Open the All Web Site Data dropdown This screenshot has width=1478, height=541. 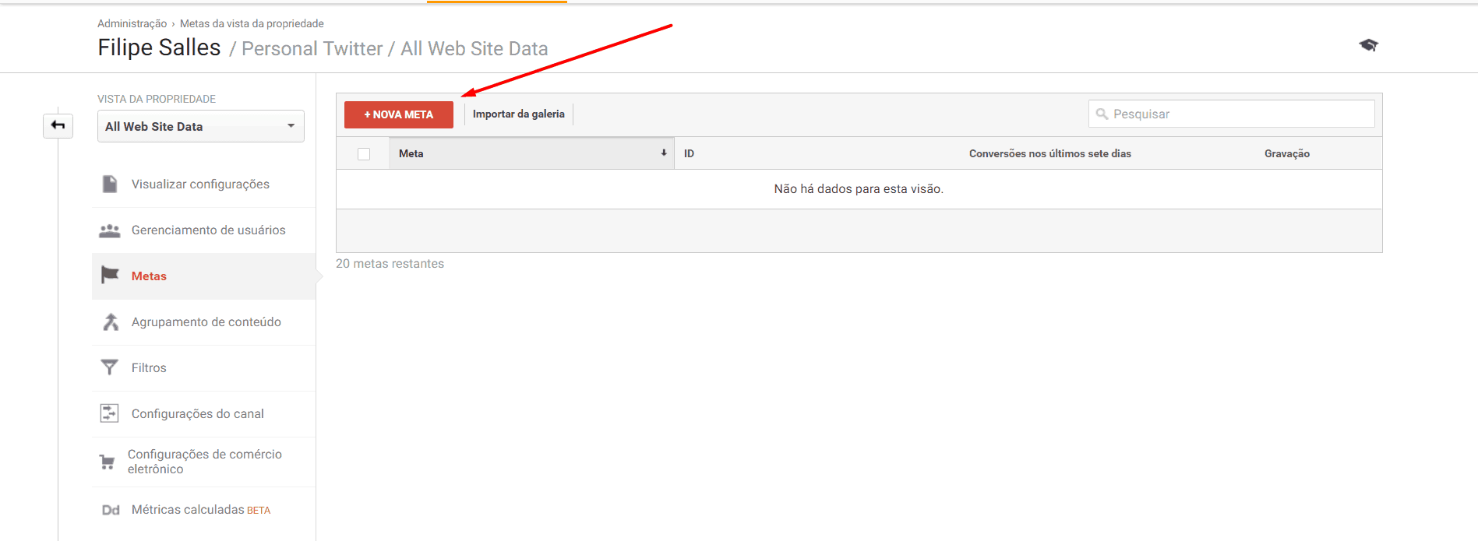tap(201, 126)
